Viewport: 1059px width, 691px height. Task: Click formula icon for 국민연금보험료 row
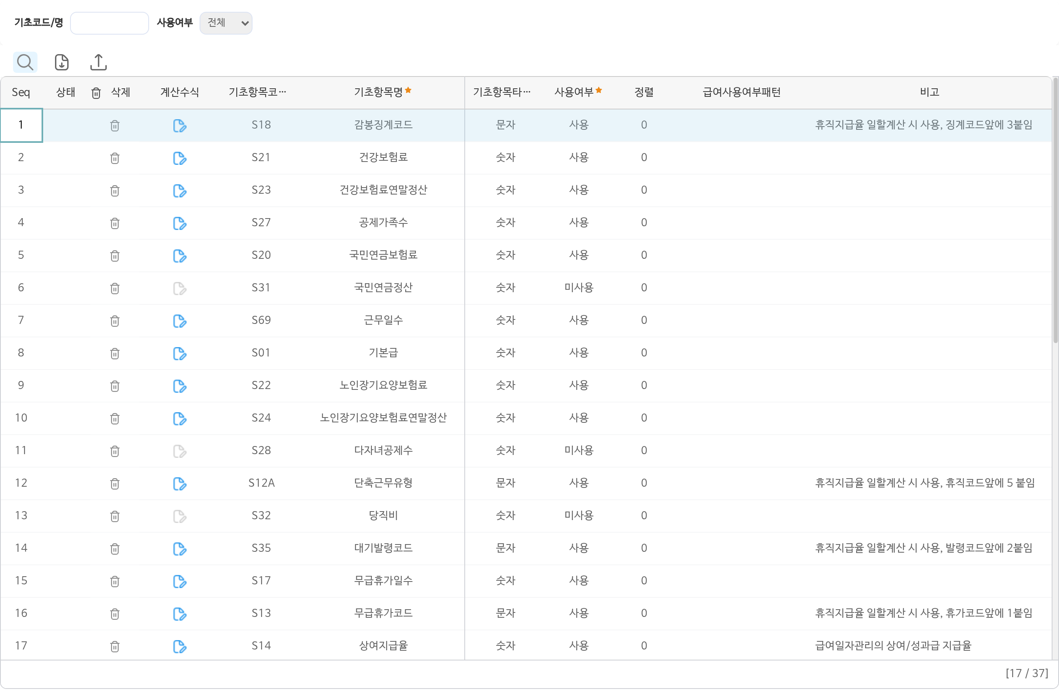point(180,256)
